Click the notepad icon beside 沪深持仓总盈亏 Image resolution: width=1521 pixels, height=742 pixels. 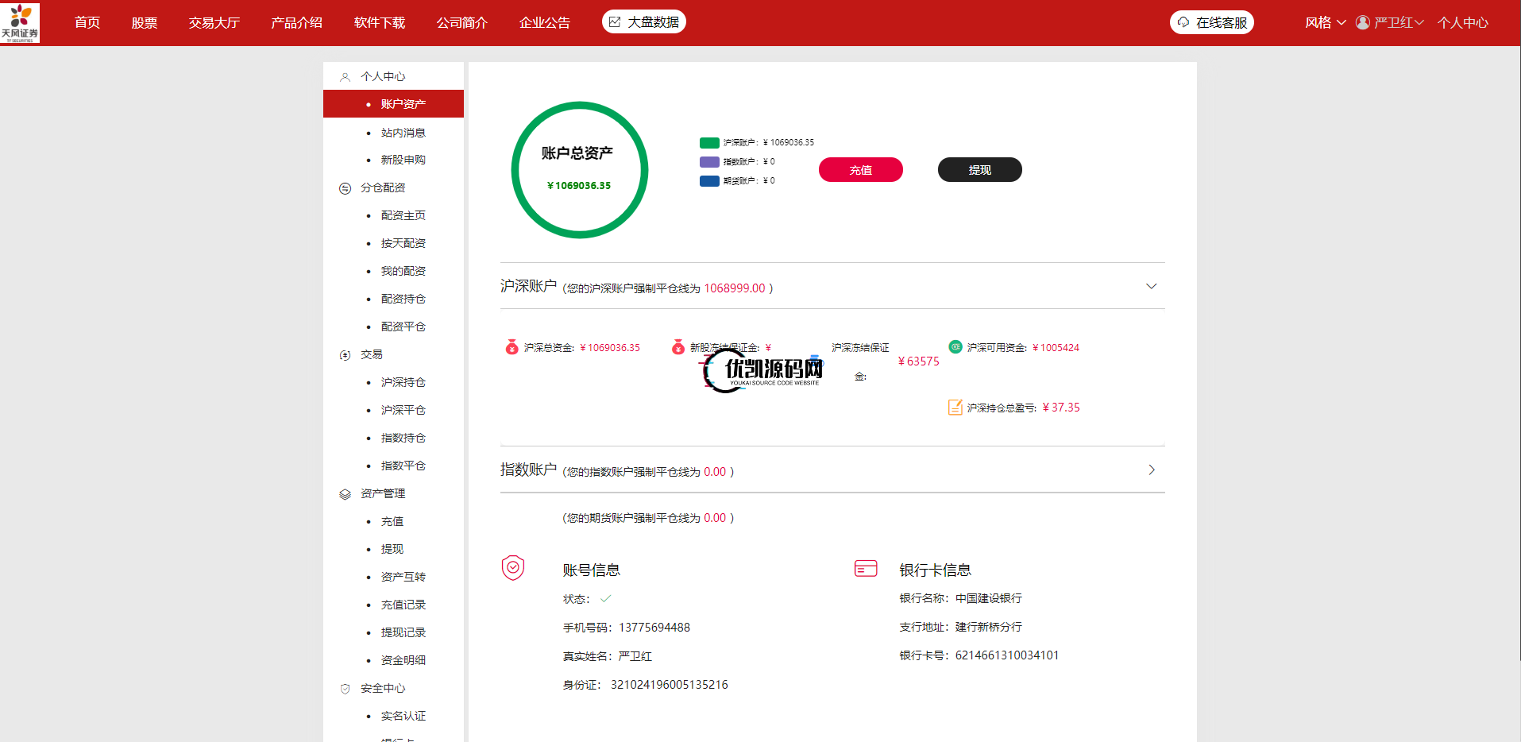pos(955,408)
